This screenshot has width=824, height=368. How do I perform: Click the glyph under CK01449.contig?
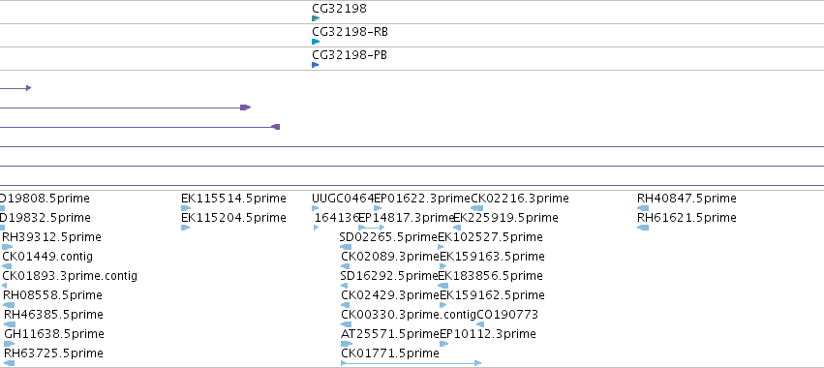[7, 266]
